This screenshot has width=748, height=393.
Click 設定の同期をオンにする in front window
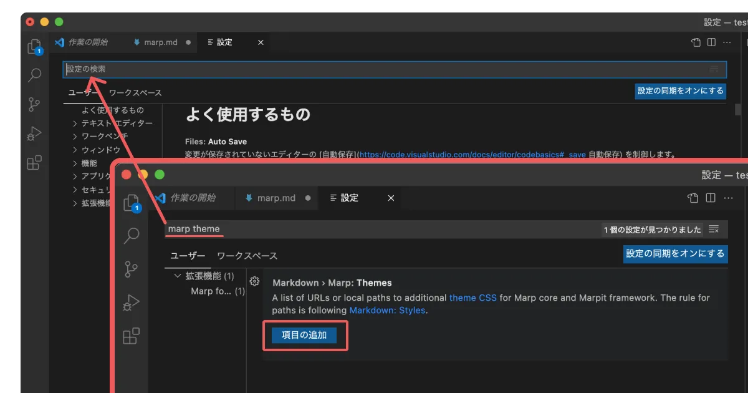pos(676,253)
